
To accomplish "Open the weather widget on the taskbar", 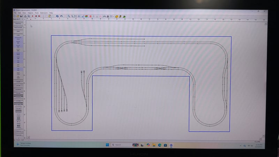I will coord(23,144).
